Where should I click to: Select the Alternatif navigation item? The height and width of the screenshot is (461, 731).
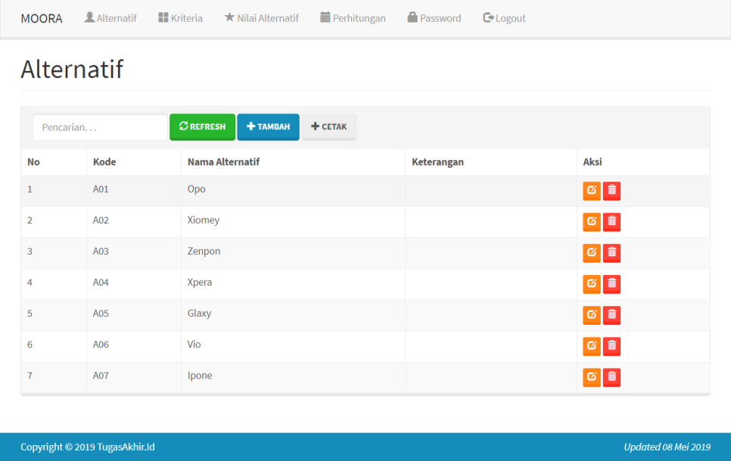coord(110,17)
